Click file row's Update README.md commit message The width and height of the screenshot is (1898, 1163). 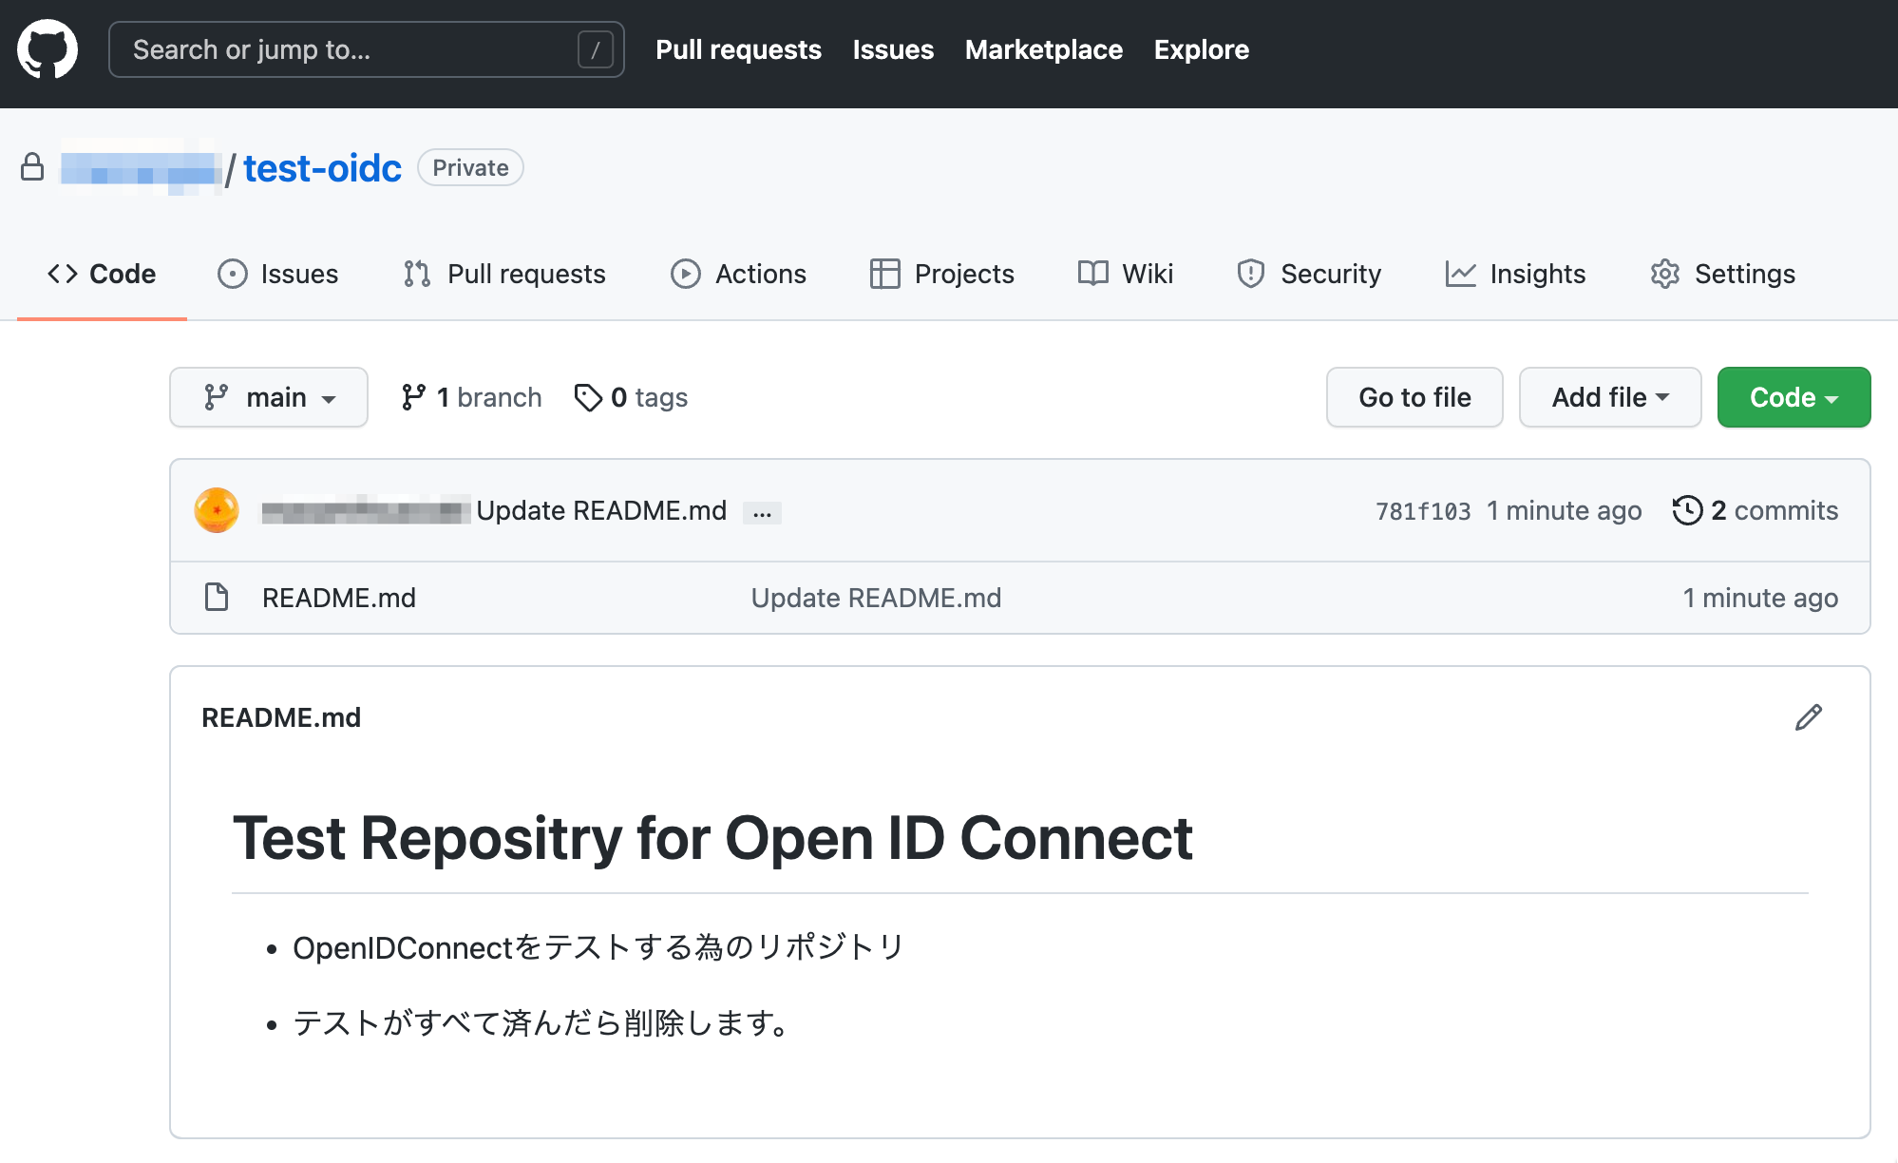tap(876, 598)
